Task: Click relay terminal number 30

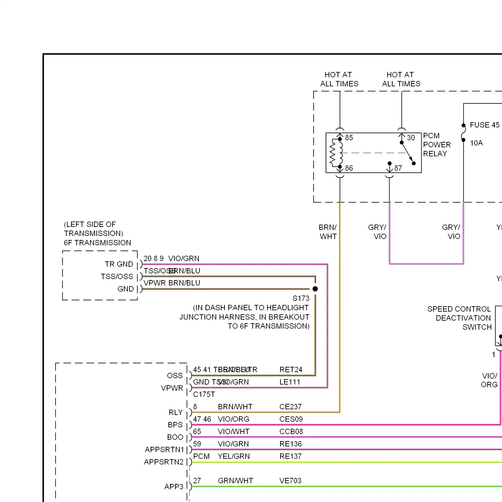Action: (411, 138)
